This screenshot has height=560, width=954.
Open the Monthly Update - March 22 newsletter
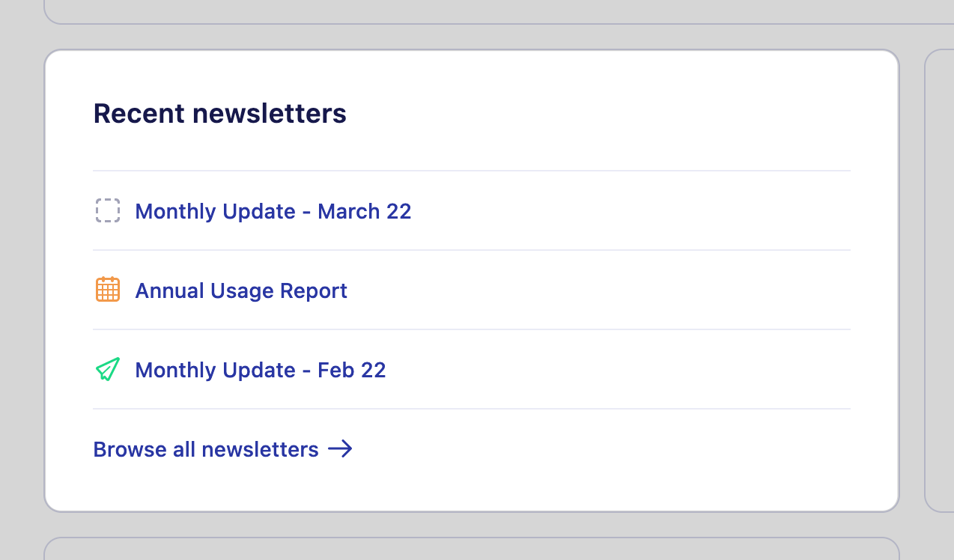[x=273, y=211]
